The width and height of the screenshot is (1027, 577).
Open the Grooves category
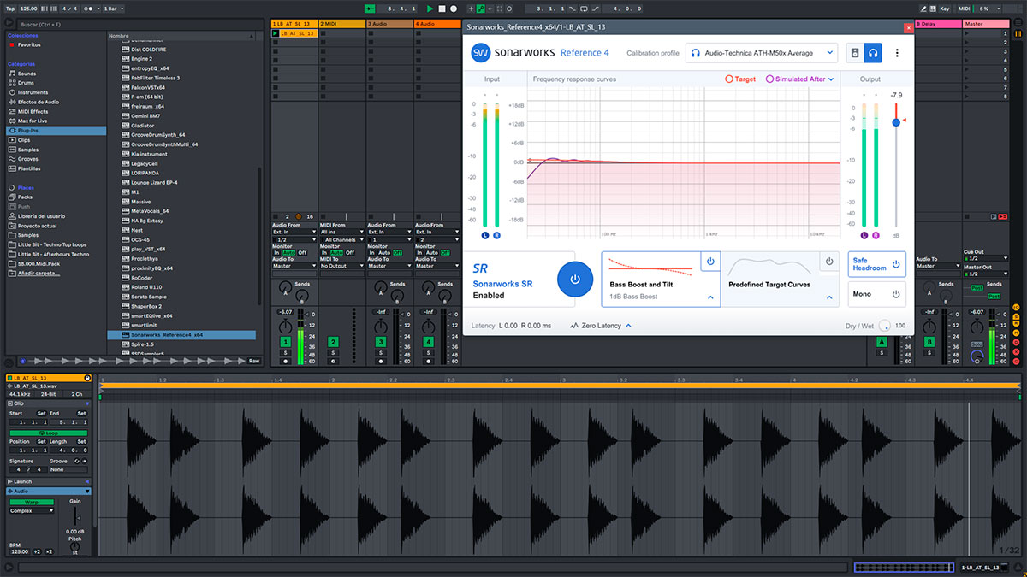tap(27, 159)
